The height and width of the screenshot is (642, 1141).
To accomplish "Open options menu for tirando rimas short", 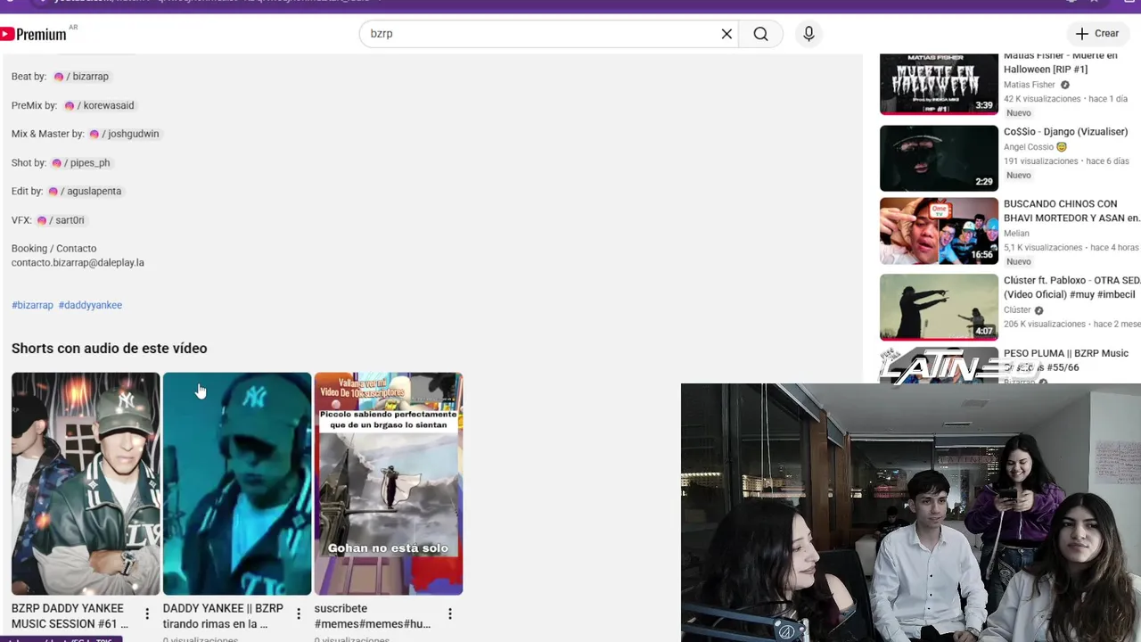I will (x=299, y=614).
